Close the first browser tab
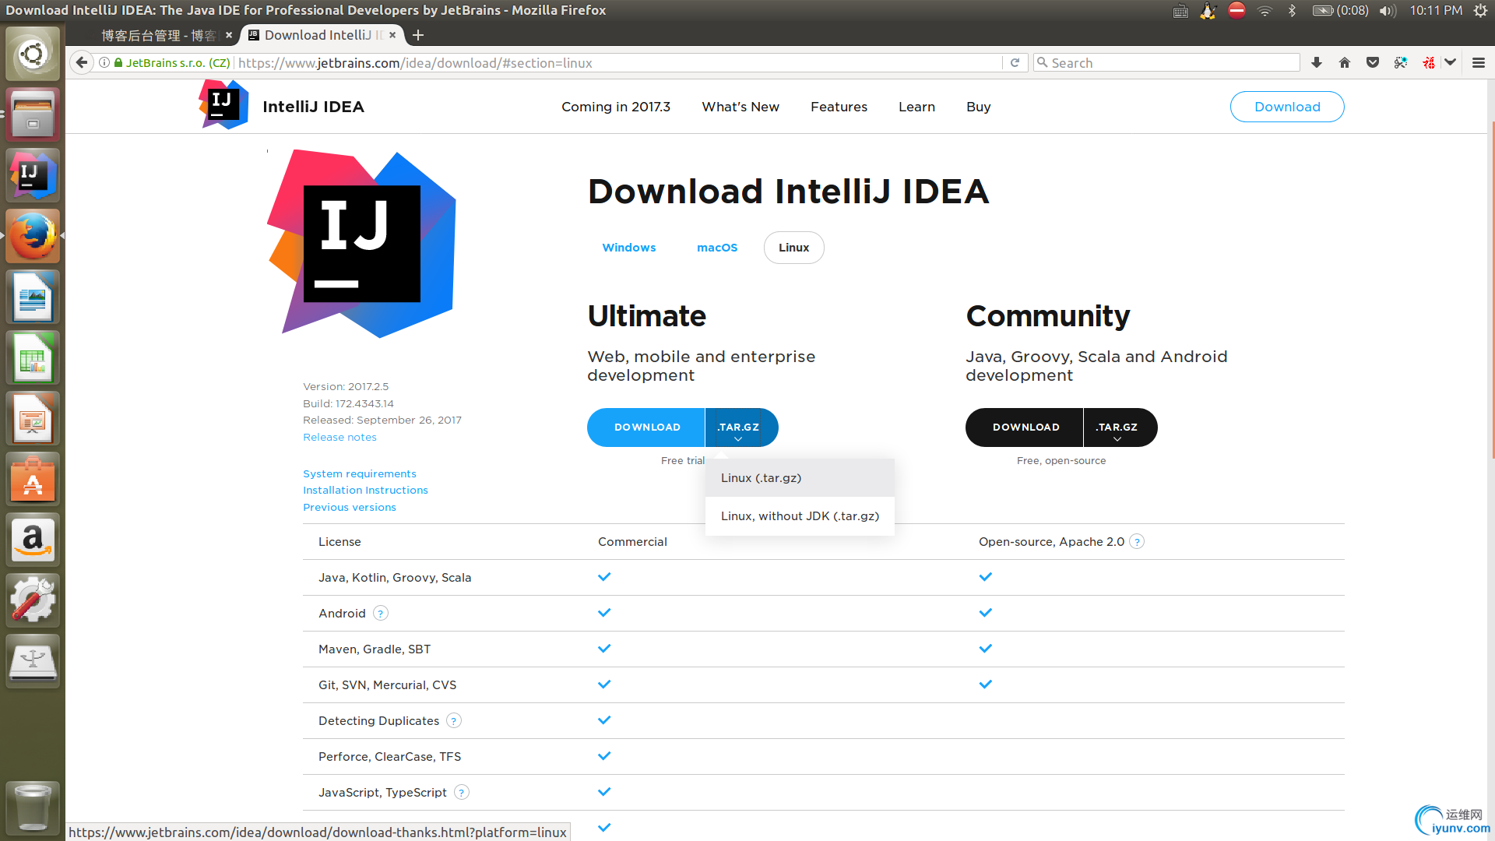 (x=229, y=35)
